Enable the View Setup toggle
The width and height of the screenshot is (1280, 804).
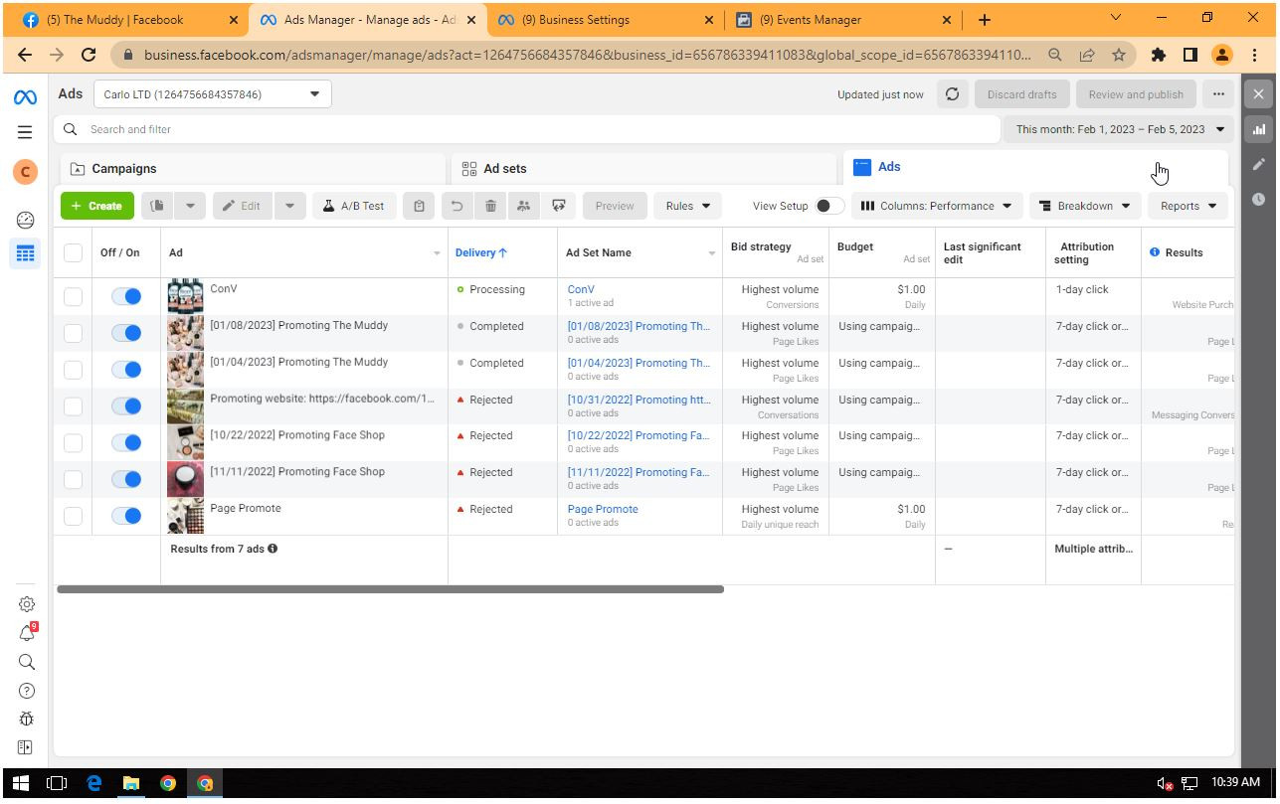point(828,206)
